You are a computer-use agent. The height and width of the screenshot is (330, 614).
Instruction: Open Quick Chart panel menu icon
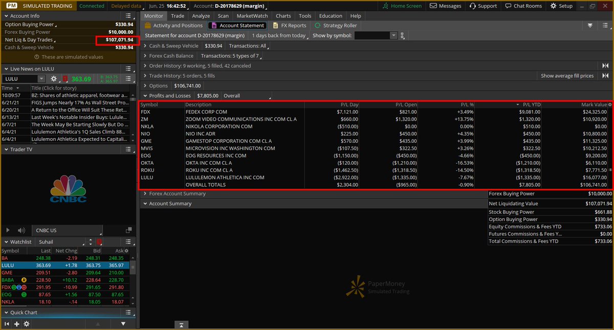(128, 312)
